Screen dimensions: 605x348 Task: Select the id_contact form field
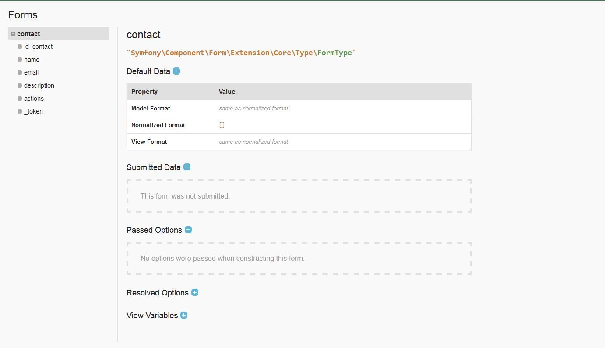coord(38,46)
